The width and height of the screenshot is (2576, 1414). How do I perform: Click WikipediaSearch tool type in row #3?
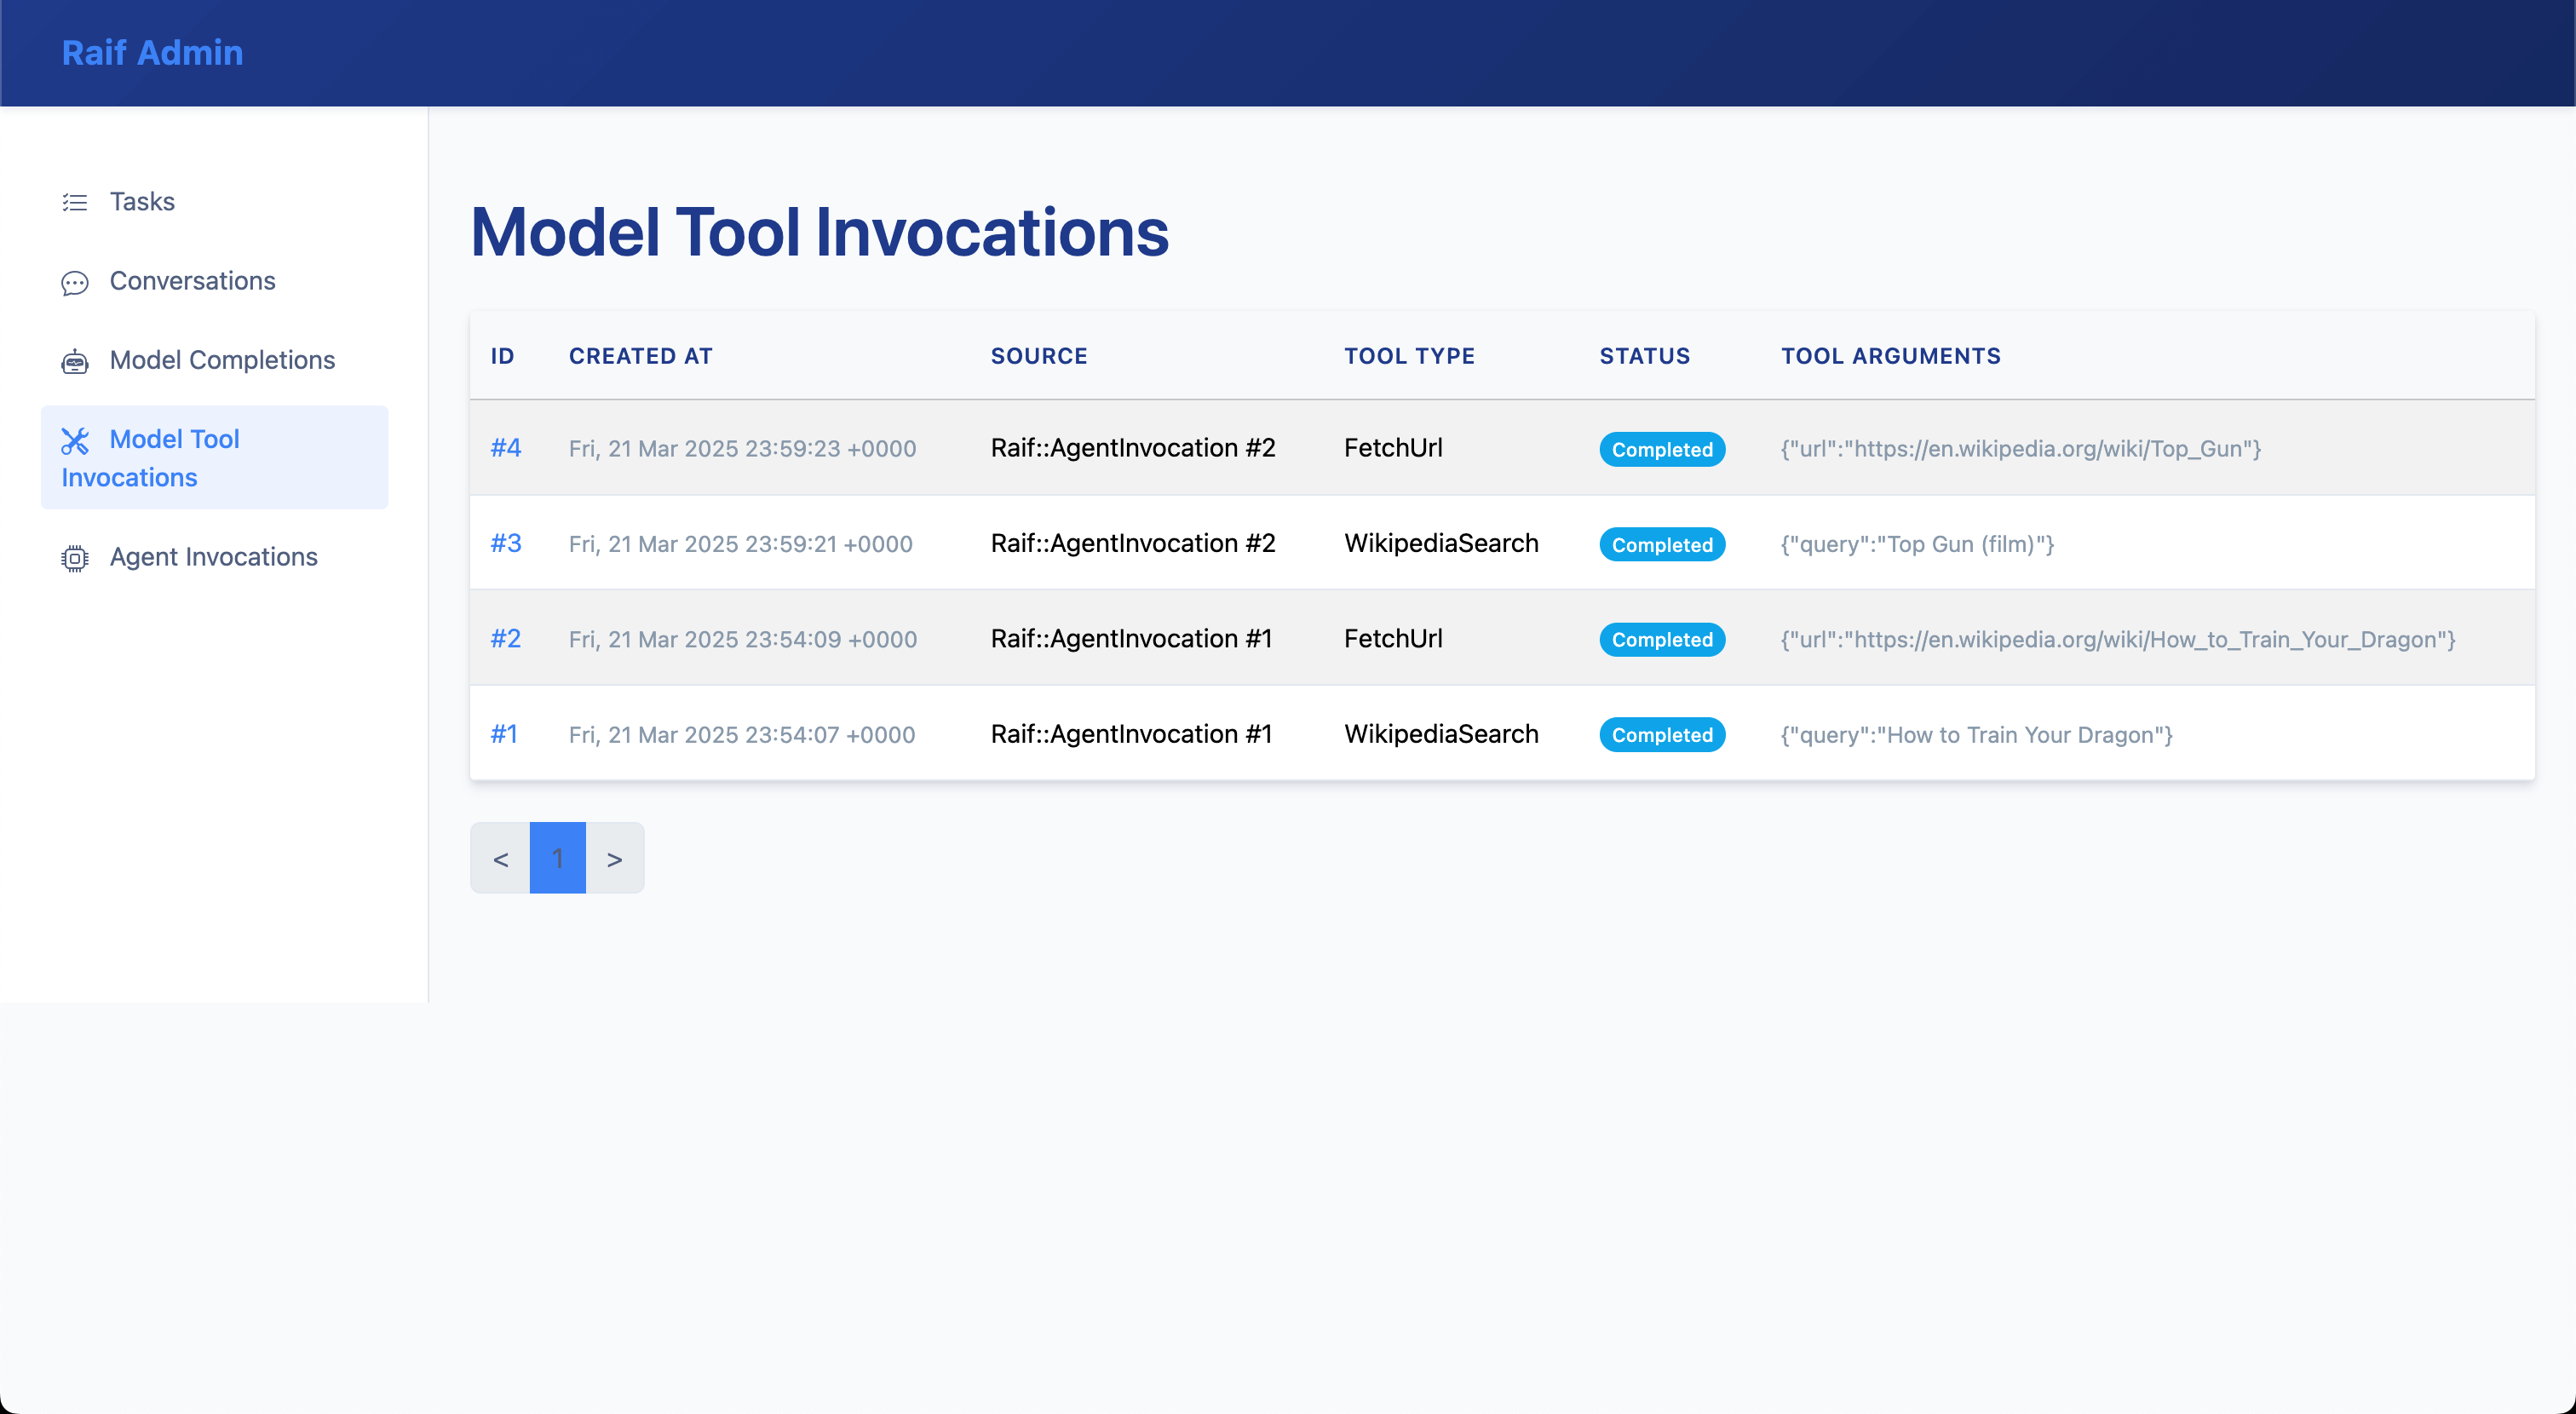(x=1441, y=543)
